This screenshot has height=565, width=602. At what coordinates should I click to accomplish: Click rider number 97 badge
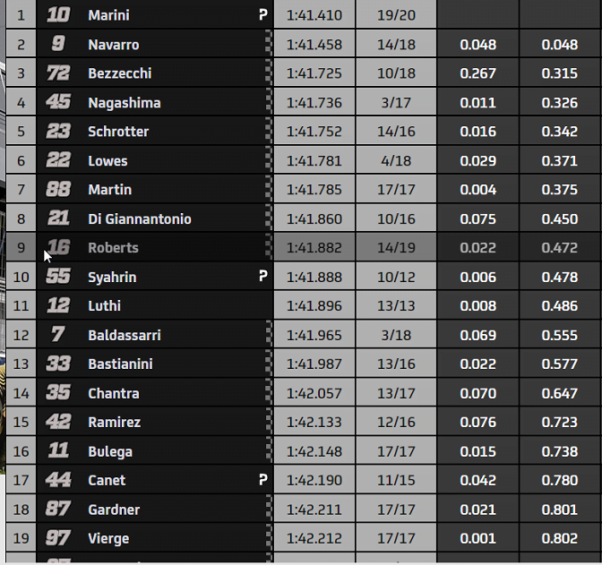tap(58, 538)
